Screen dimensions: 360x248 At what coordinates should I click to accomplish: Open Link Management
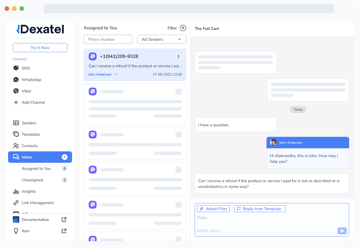pos(37,203)
